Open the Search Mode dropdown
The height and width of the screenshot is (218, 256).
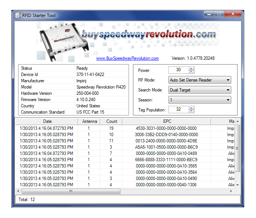(x=200, y=90)
